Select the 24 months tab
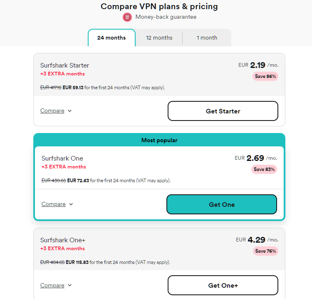This screenshot has width=312, height=299. pyautogui.click(x=111, y=38)
